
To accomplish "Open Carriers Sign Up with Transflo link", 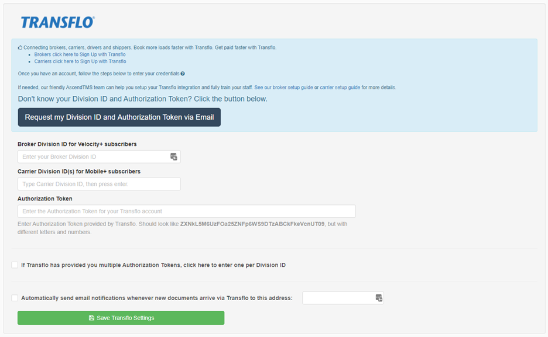I will click(80, 61).
